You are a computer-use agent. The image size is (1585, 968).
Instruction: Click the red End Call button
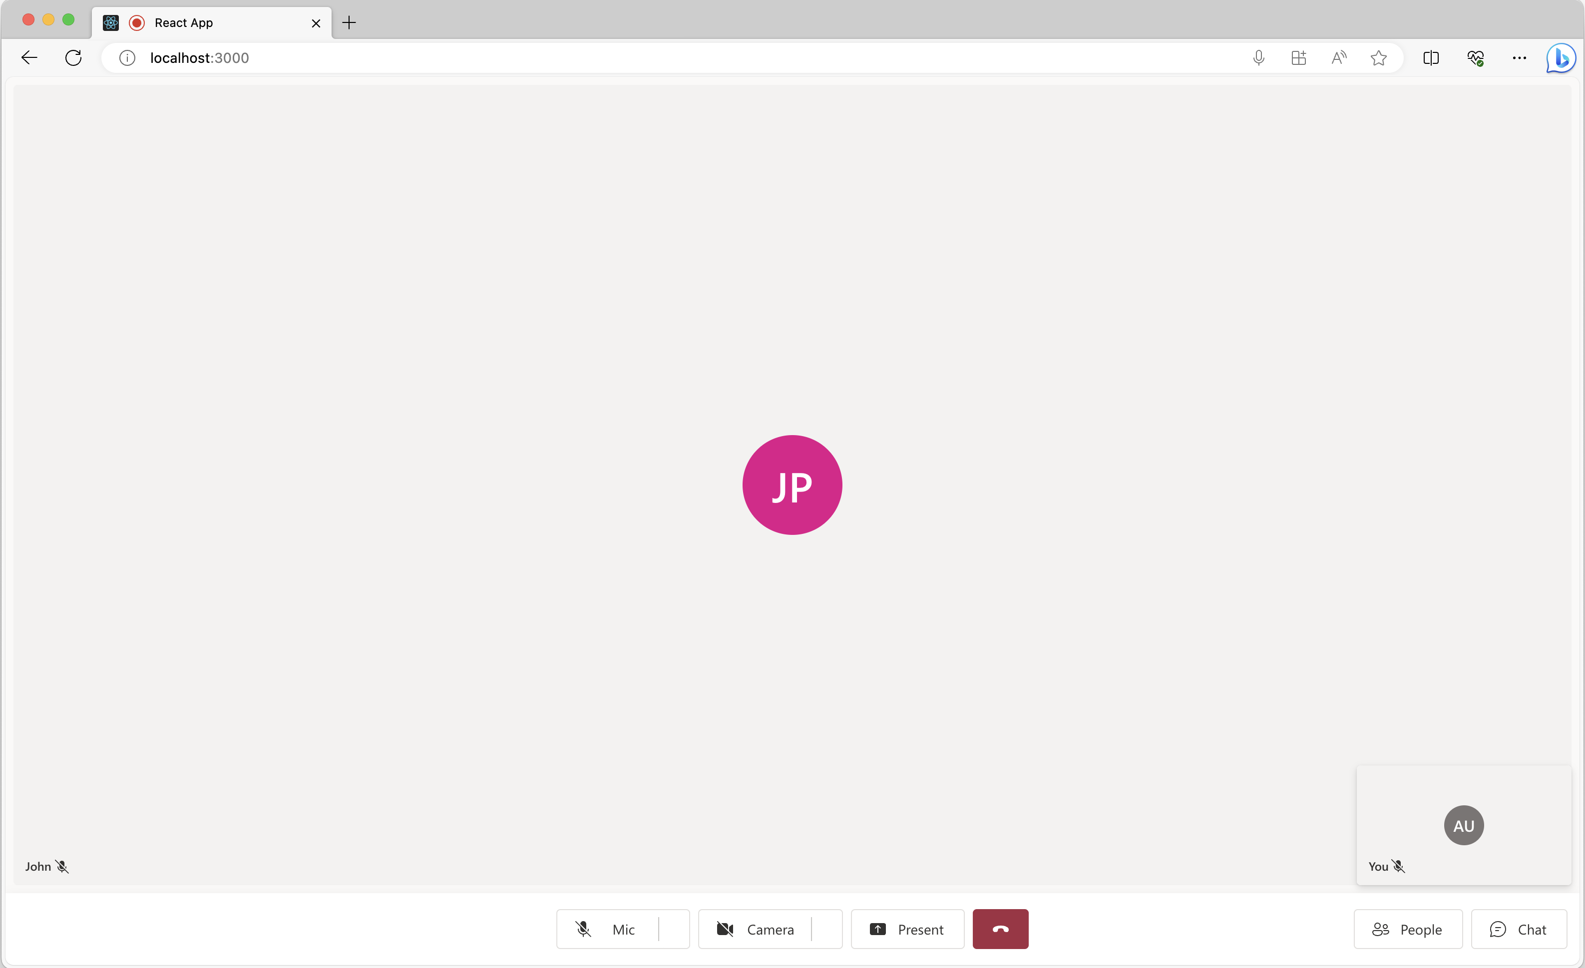[1000, 929]
